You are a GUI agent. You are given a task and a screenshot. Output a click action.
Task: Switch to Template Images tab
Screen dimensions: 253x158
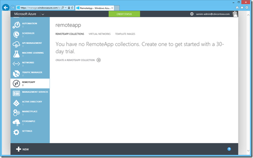click(x=125, y=34)
